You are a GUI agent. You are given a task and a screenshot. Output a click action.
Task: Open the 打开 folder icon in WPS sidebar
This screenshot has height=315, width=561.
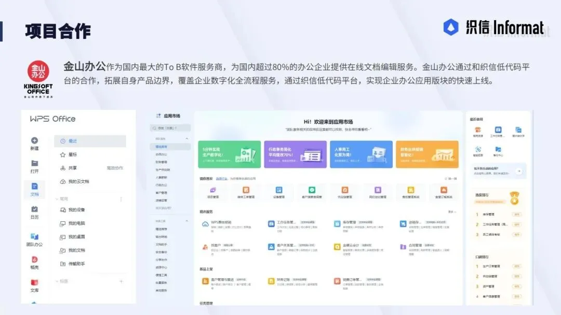[x=34, y=163]
